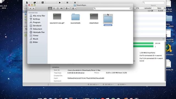The image size is (176, 99).
Task: Click the 1.59 MB (0 hashfails) text
Action: pos(147,53)
